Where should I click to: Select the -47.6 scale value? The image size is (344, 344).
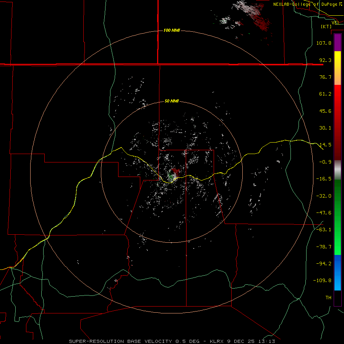point(324,213)
